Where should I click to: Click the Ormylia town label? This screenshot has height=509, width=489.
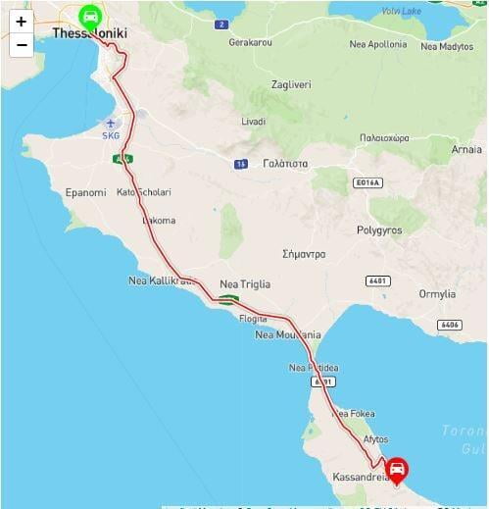(437, 294)
